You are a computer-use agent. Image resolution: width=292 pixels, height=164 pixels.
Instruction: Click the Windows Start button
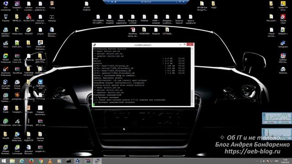click(4, 161)
